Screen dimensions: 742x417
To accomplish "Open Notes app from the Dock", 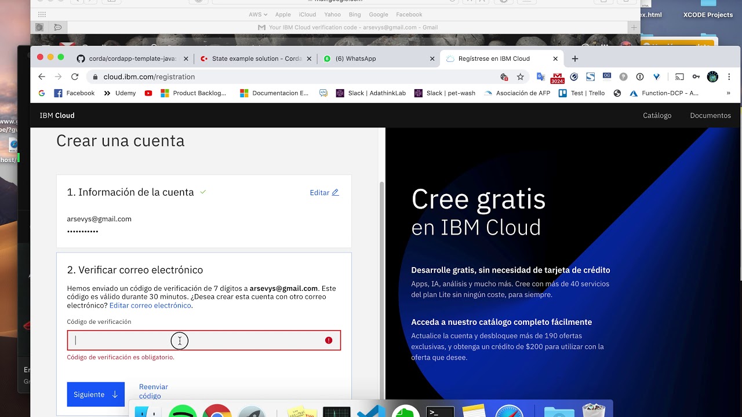I will (x=474, y=411).
